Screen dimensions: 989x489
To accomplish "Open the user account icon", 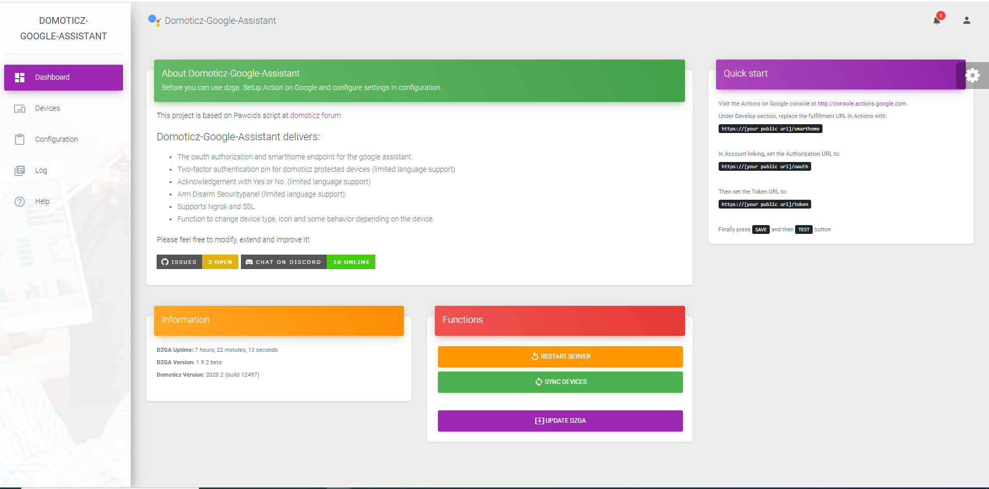I will click(x=966, y=21).
